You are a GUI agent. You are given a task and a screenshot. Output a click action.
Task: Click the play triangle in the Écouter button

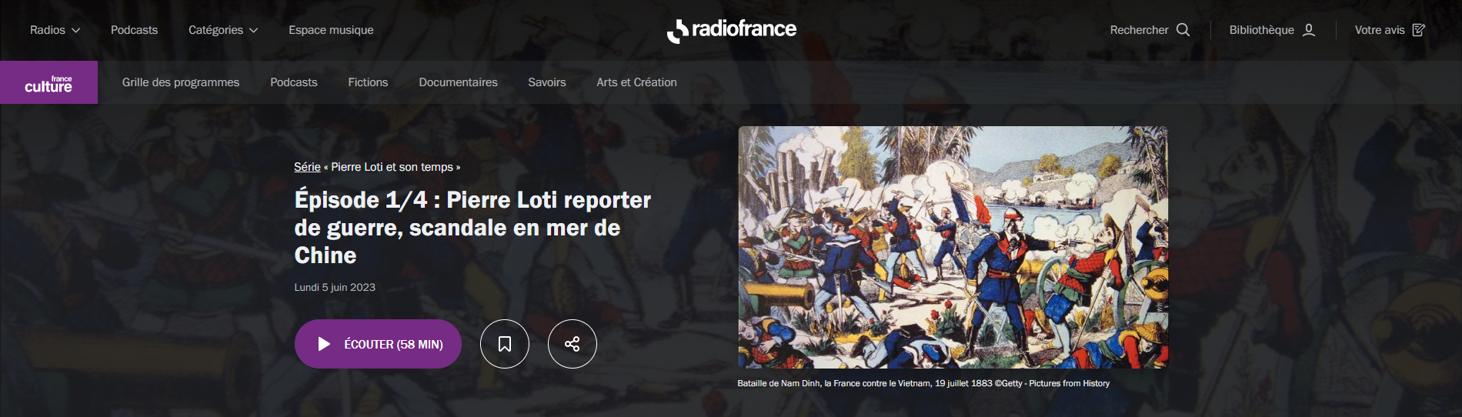[324, 344]
